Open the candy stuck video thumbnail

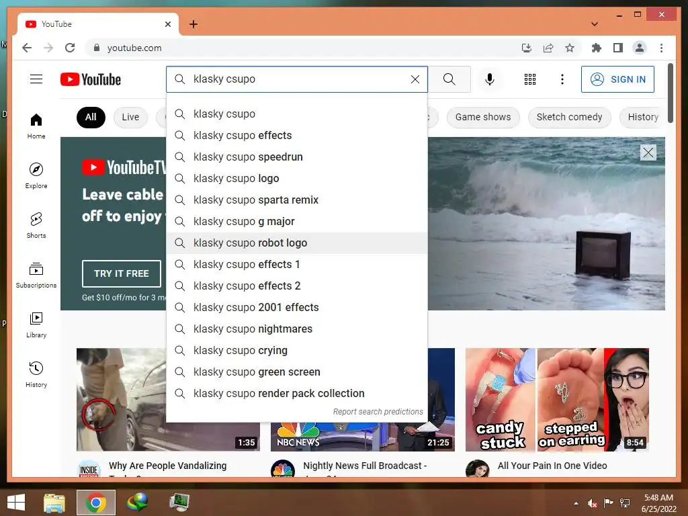(557, 399)
